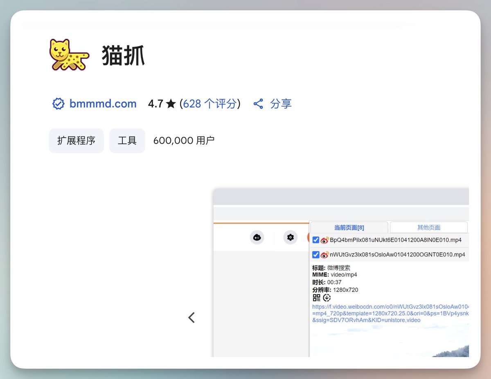The height and width of the screenshot is (379, 491).
Task: Go to previous screenshot with left chevron
Action: (191, 317)
